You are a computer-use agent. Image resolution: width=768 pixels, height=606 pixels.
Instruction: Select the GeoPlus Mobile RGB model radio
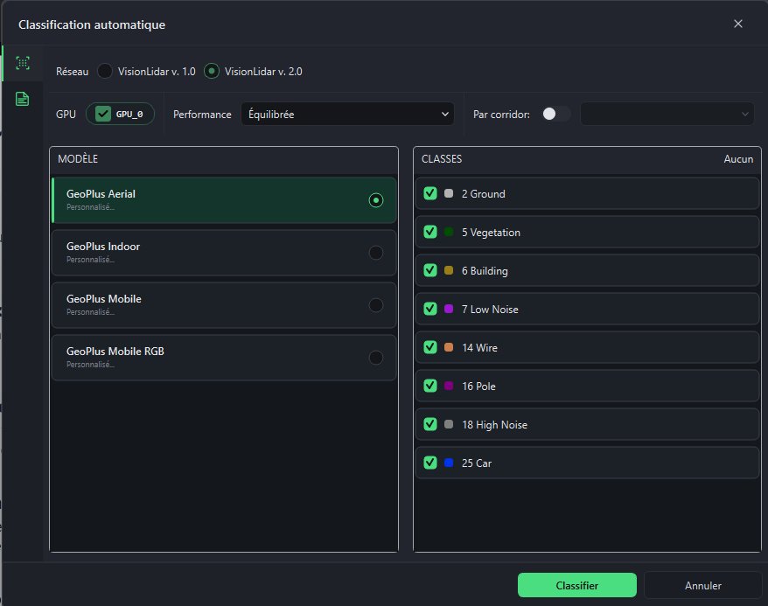[x=375, y=358]
